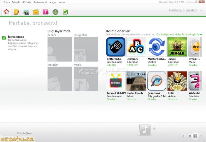Open the Araçlar menu
This screenshot has height=142, width=206.
tap(53, 2)
